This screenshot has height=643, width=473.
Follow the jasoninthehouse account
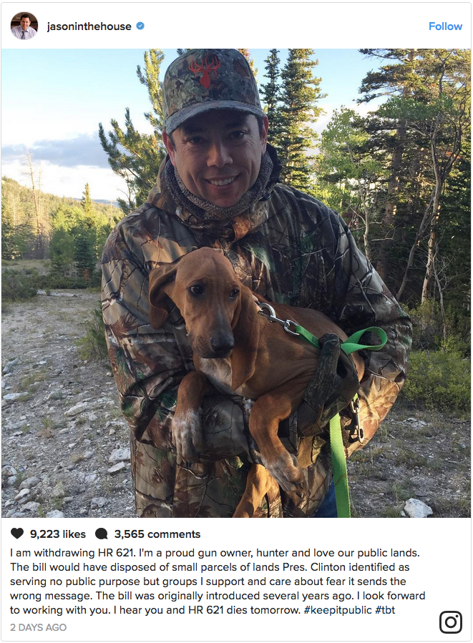(x=445, y=26)
